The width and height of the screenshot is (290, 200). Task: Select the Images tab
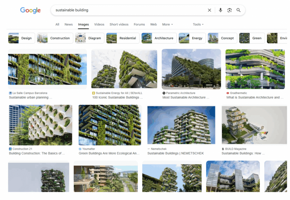84,24
